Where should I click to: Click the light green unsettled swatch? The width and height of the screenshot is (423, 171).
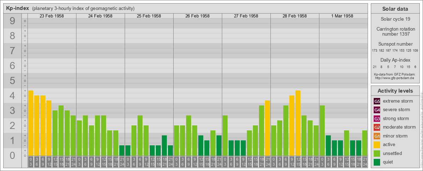point(377,153)
